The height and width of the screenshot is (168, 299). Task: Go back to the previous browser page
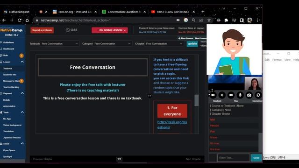(x=4, y=20)
